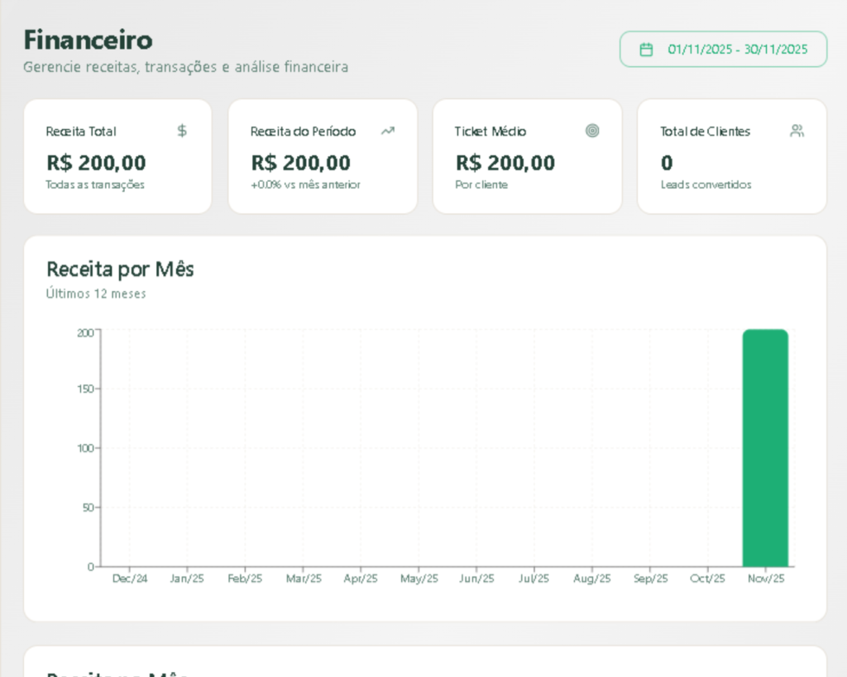The width and height of the screenshot is (847, 677).
Task: Click the users icon on Total de Clientes
Action: [x=797, y=131]
